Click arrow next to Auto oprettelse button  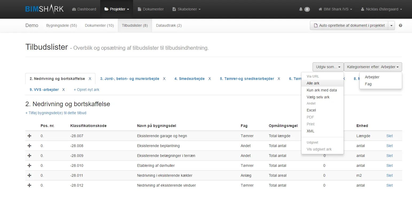pos(391,26)
